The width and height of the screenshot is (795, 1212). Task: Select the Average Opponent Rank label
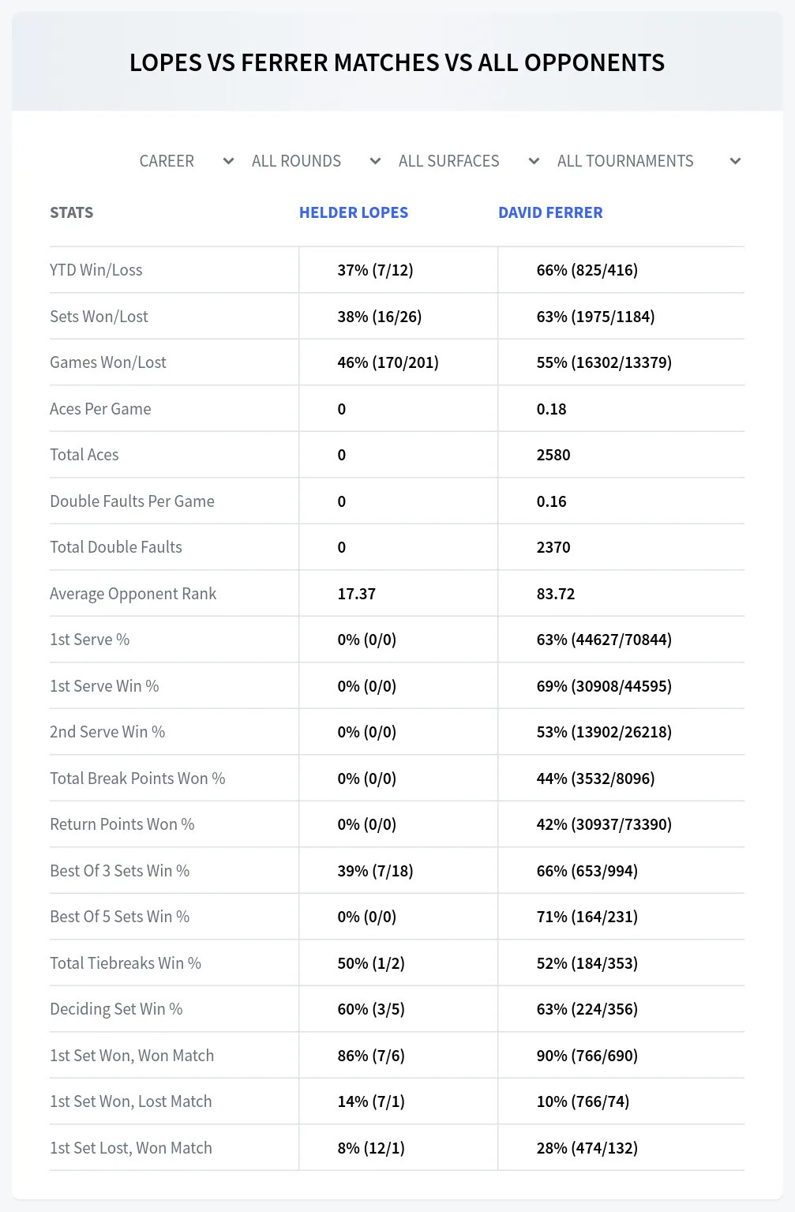coord(133,594)
